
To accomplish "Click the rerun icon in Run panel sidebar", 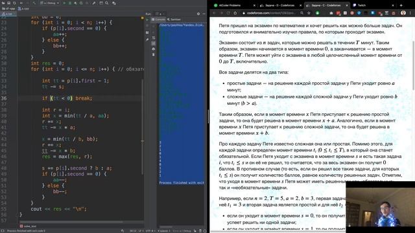I will pyautogui.click(x=147, y=19).
